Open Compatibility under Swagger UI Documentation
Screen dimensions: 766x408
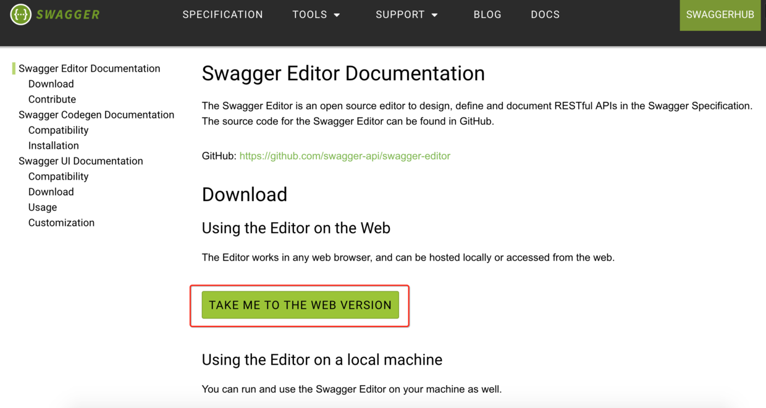(58, 177)
